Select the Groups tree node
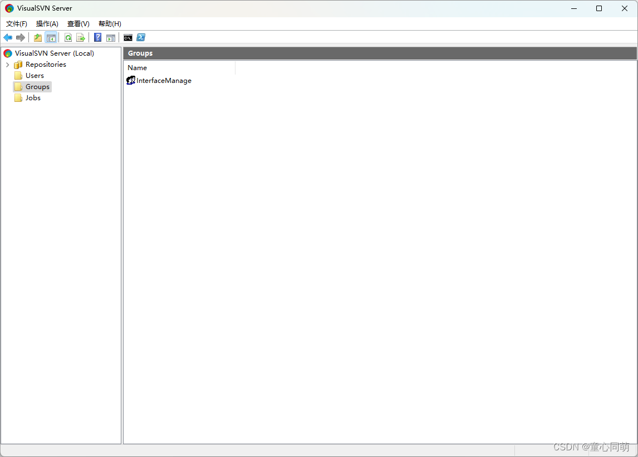 [37, 87]
